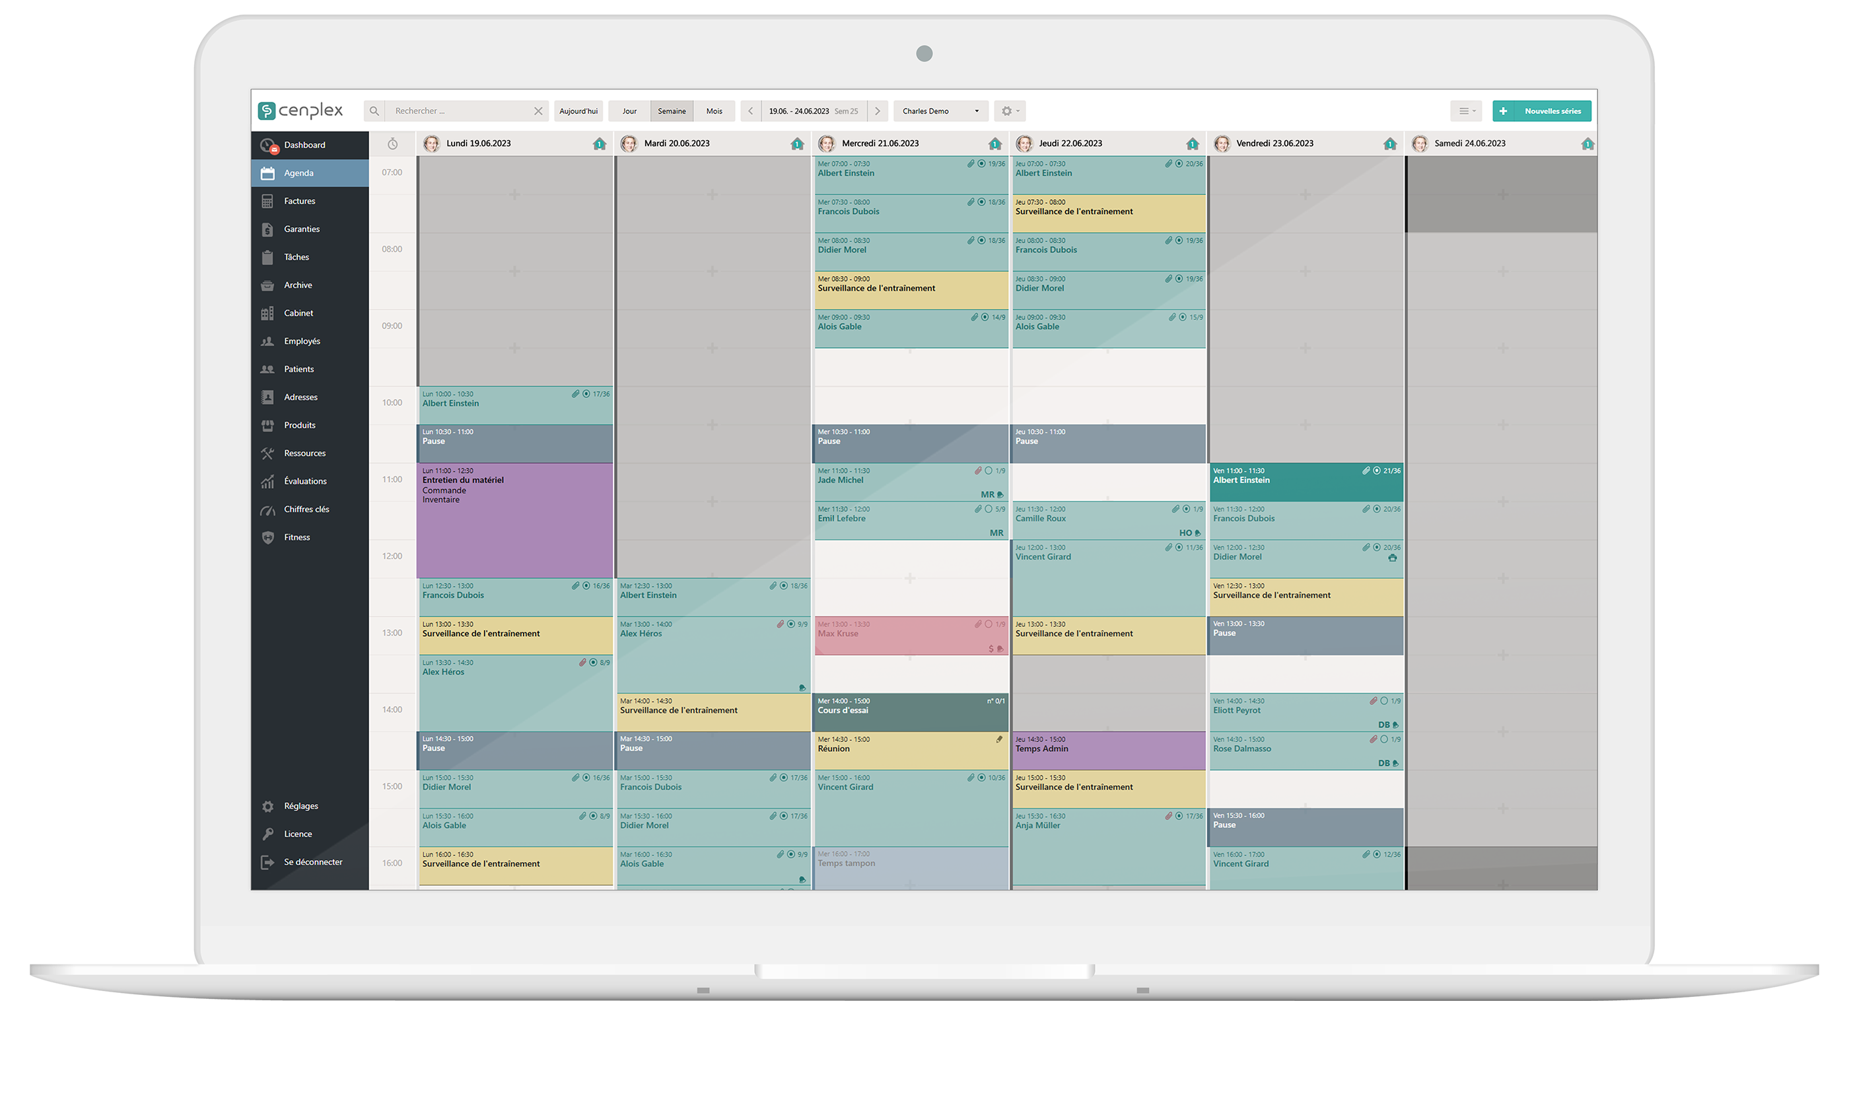Click the search magnifier icon
Viewport: 1849px width, 1094px height.
click(x=374, y=112)
